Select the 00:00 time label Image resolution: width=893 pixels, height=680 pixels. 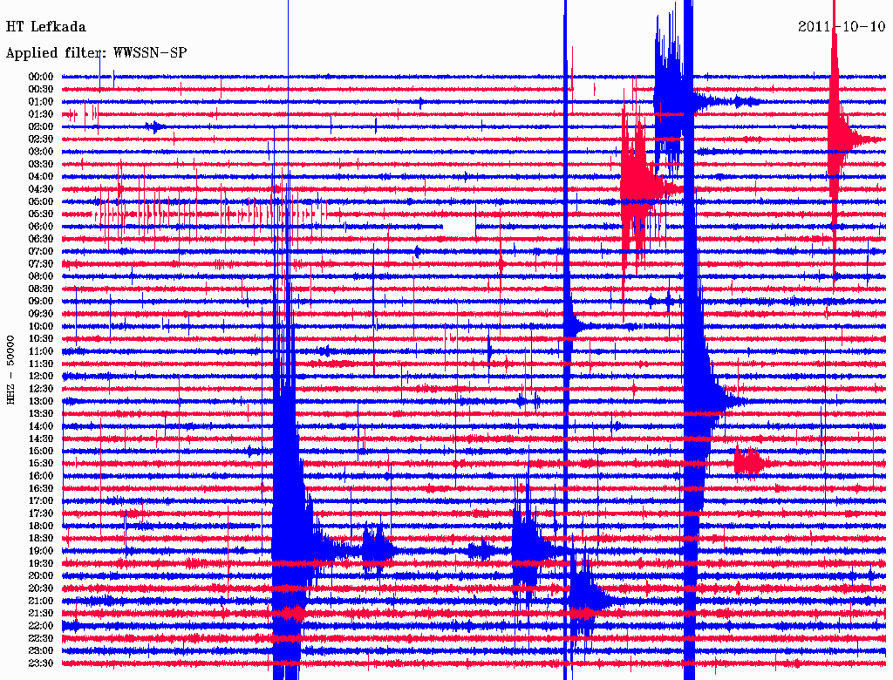tap(41, 77)
